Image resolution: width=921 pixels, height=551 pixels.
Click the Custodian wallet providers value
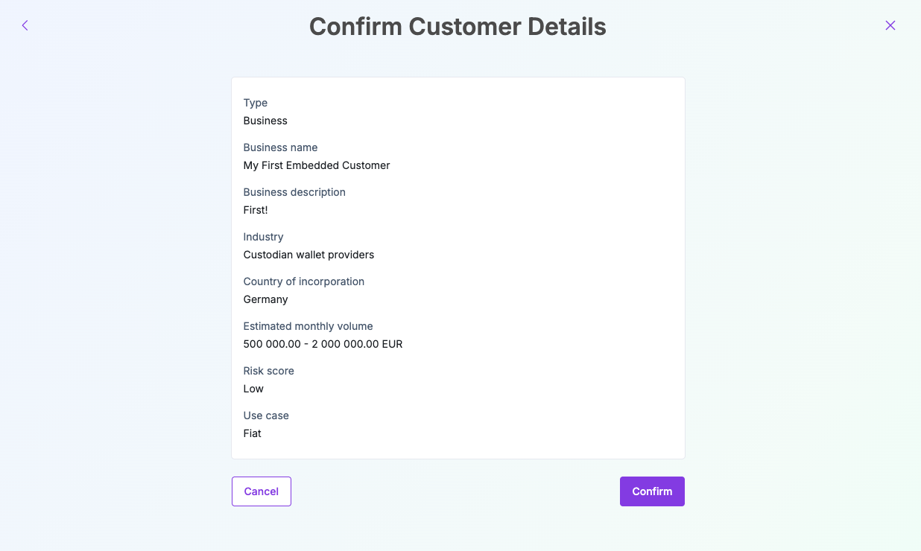[308, 255]
